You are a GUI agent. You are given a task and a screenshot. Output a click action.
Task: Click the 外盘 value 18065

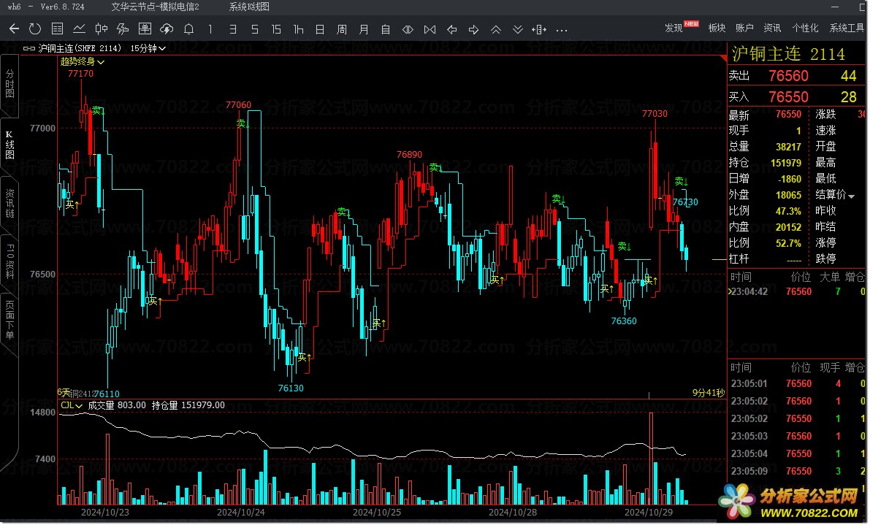(788, 195)
